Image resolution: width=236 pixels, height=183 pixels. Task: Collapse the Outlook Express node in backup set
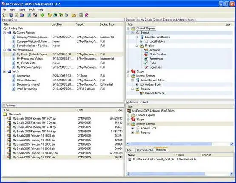pyautogui.click(x=128, y=29)
